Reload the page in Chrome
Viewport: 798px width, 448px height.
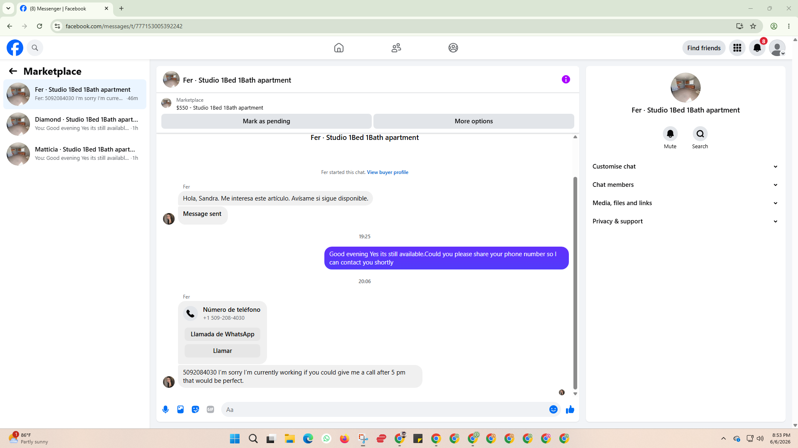pos(40,26)
